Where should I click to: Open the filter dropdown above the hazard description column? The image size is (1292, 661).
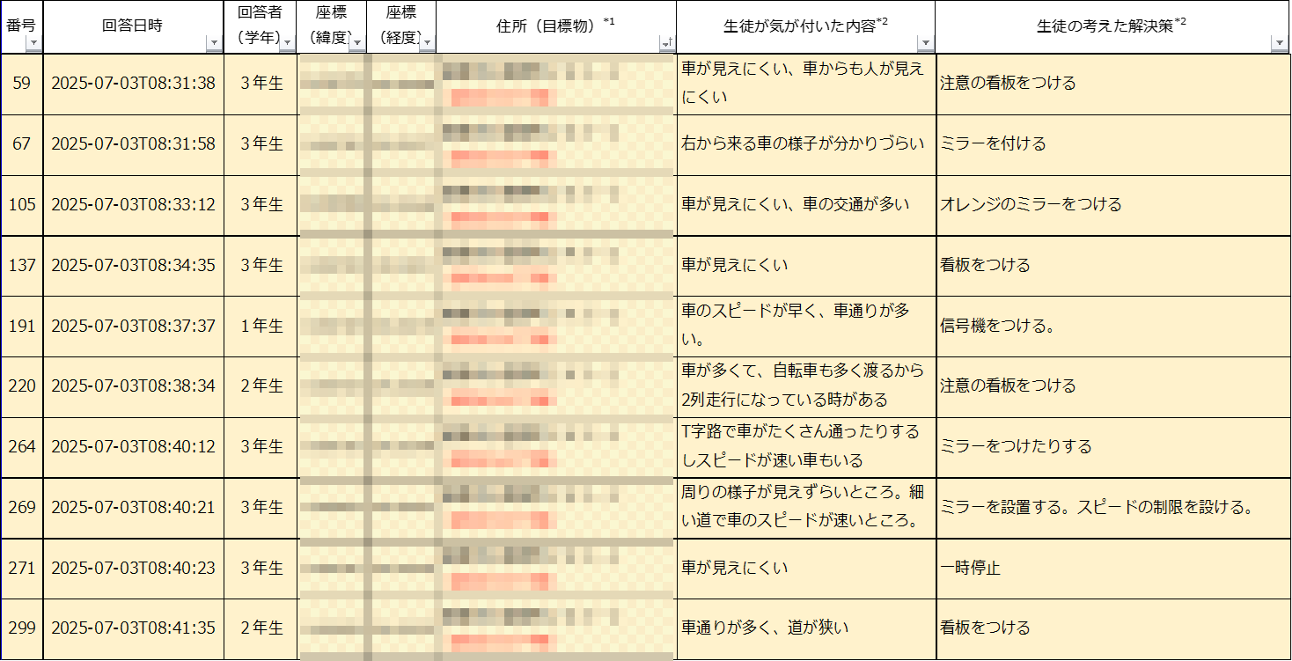click(x=925, y=43)
